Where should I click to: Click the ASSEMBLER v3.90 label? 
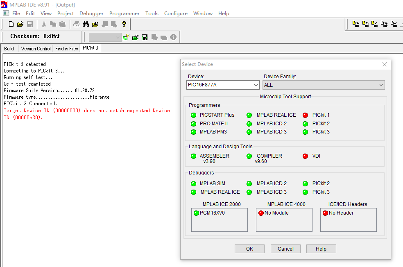pyautogui.click(x=214, y=158)
